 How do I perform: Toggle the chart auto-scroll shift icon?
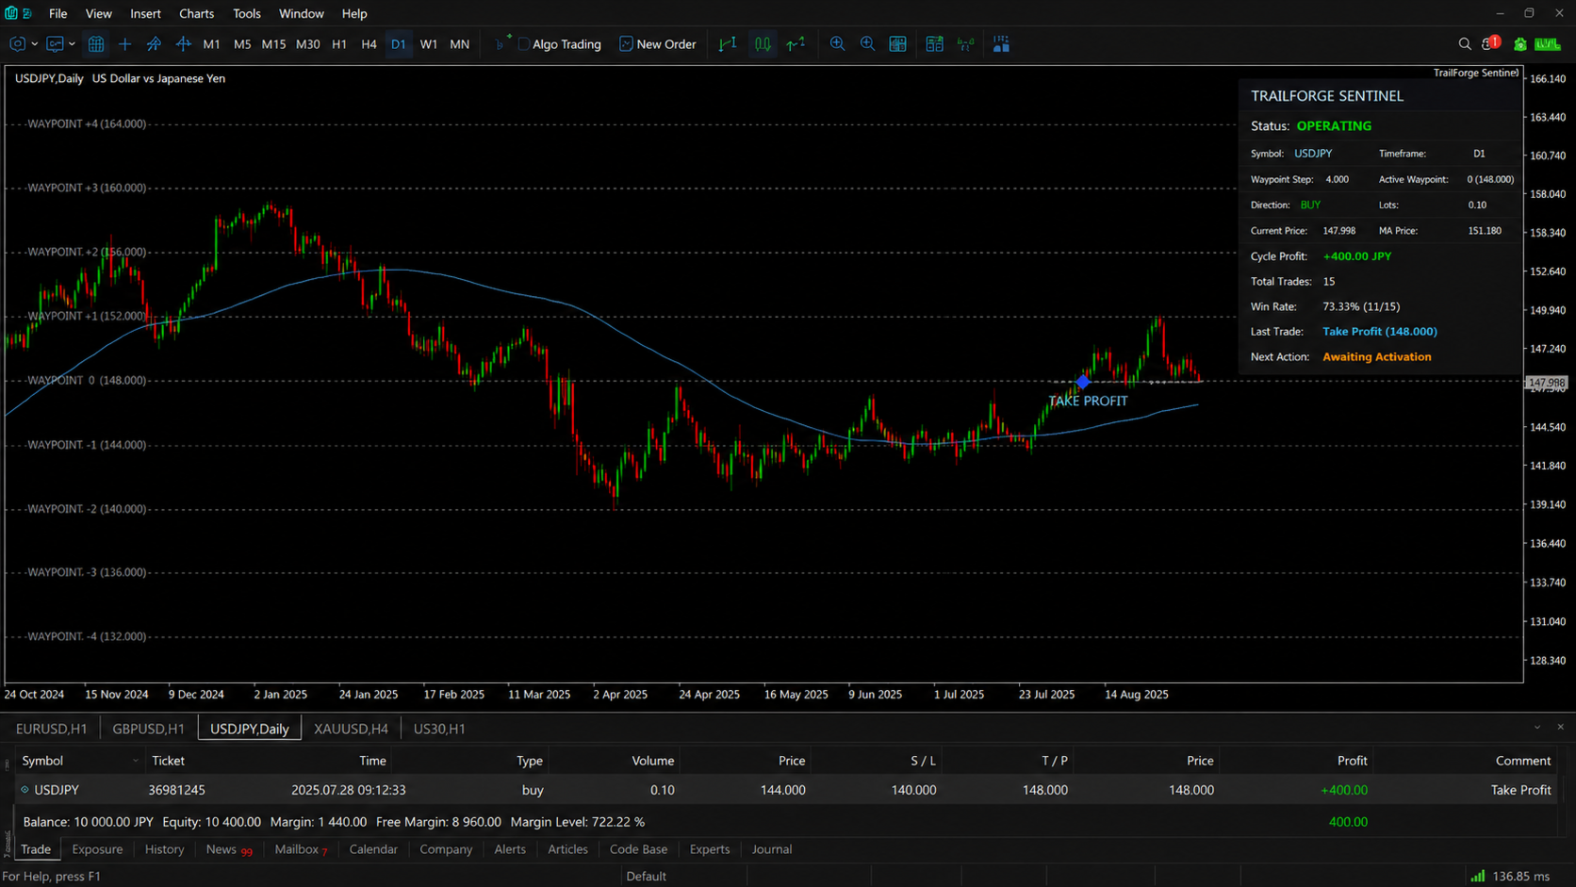[966, 44]
